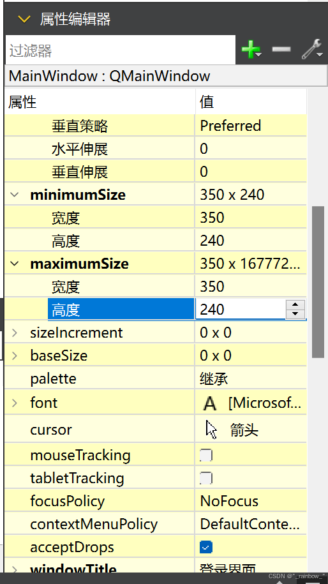Click the 值 column header
328x584 pixels.
[251, 101]
